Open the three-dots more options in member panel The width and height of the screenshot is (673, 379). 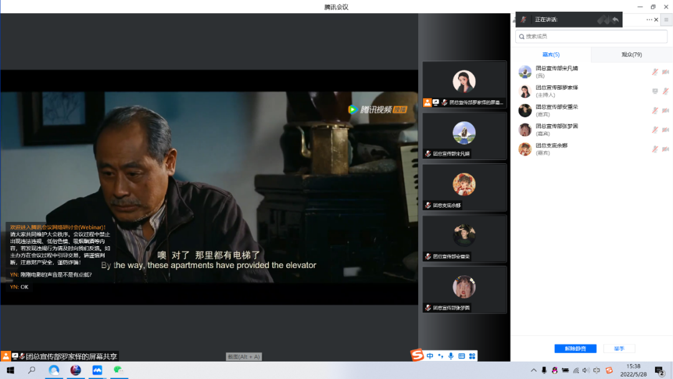649,20
